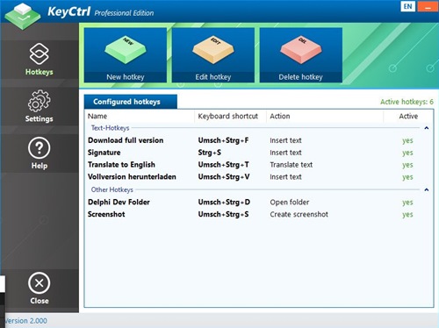The width and height of the screenshot is (439, 328).
Task: Click active 'yes' for Delphi Dev Folder
Action: [407, 203]
